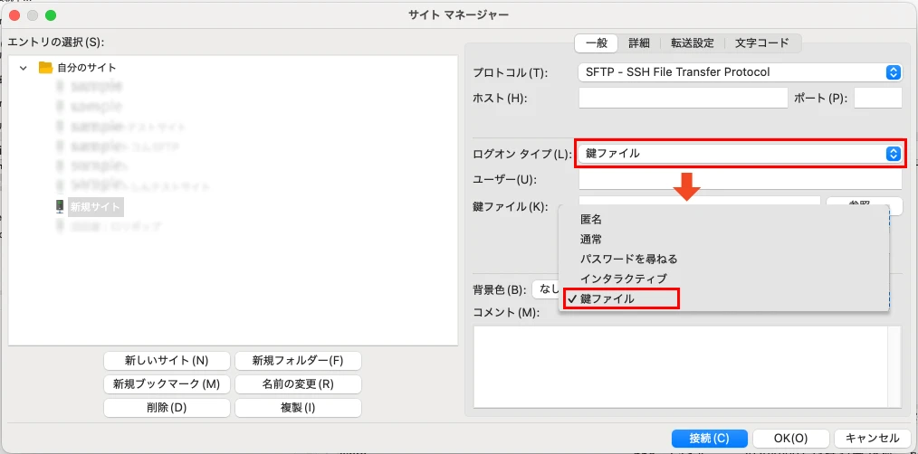The height and width of the screenshot is (454, 918).
Task: Switch to the 詳細 tab
Action: tap(639, 43)
